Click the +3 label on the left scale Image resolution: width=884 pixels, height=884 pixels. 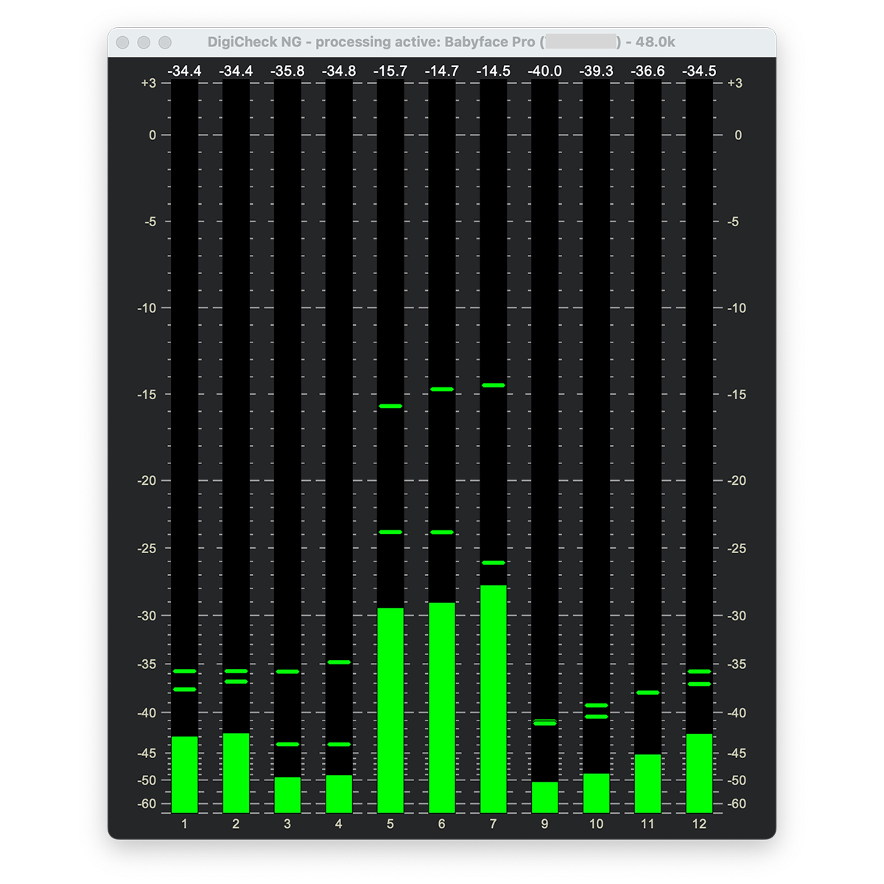[149, 83]
